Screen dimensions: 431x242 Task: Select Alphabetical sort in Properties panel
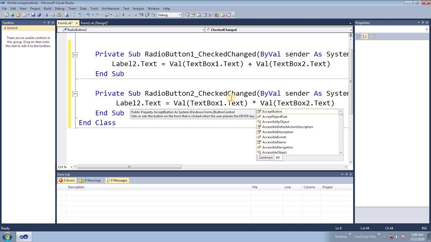[365, 36]
